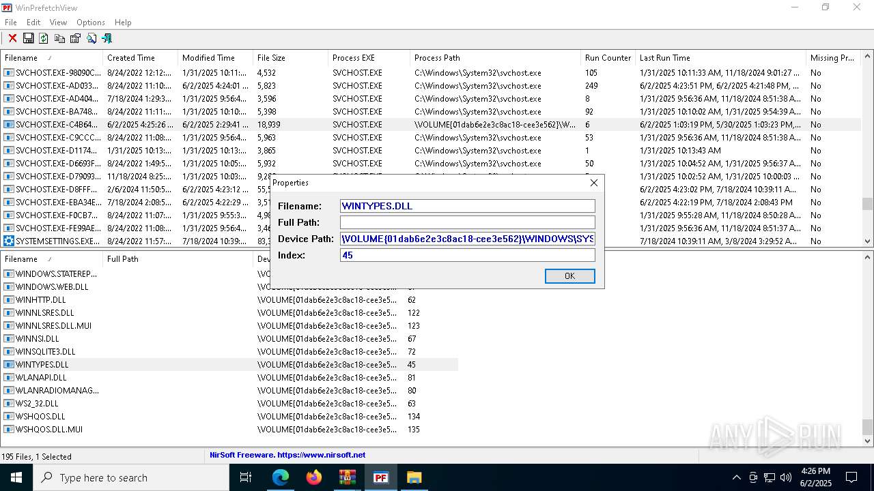Select the WLANRADIOMANAG... entry
The height and width of the screenshot is (491, 874).
click(229, 391)
